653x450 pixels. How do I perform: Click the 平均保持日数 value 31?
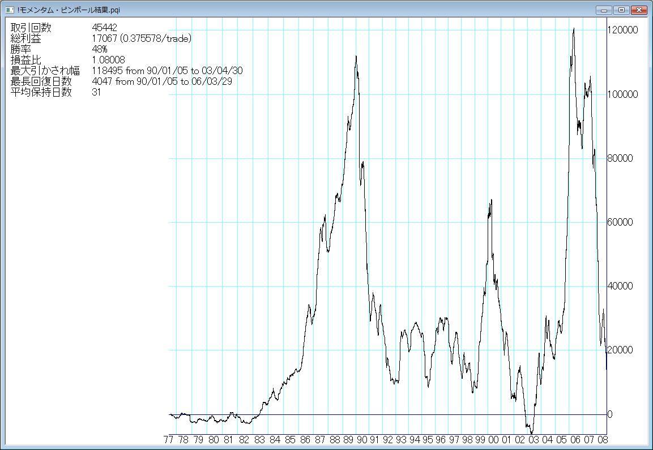[96, 92]
